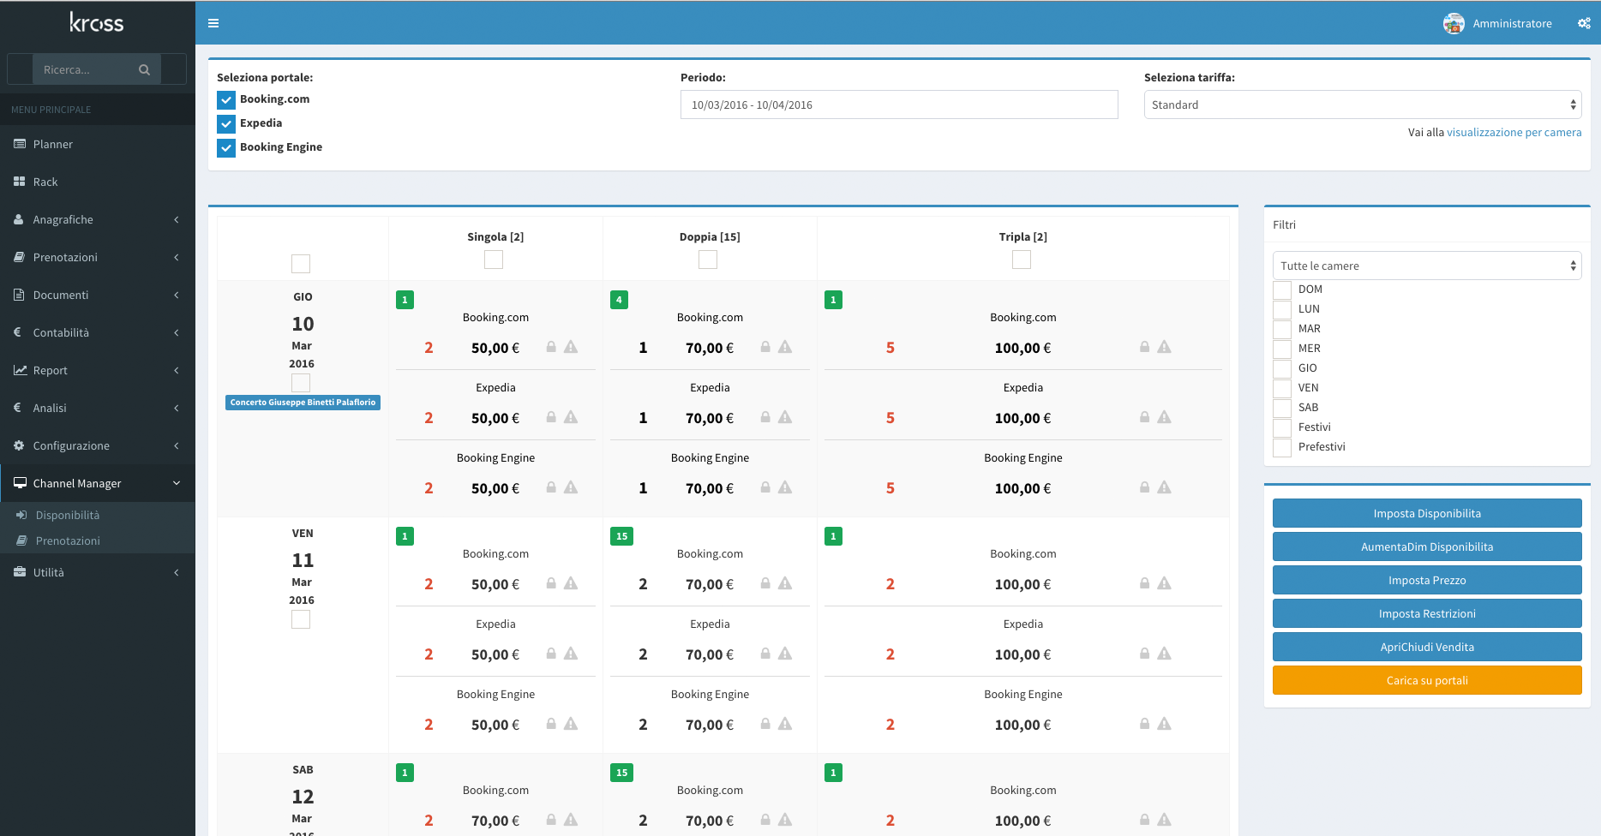Click the Amministratore avatar icon
Screen dimensions: 1601x836
[x=1454, y=23]
